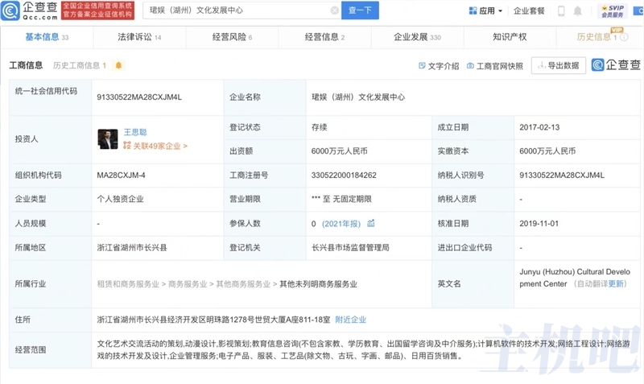Open investor 王思聪 profile link

(x=135, y=132)
